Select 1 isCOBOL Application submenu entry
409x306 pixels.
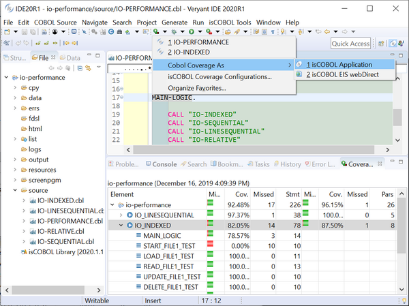tap(339, 64)
